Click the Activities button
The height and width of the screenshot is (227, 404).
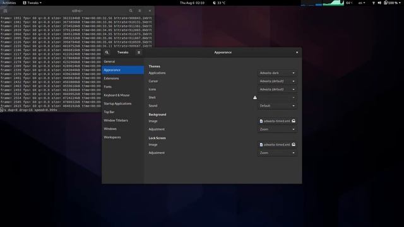pyautogui.click(x=9, y=3)
